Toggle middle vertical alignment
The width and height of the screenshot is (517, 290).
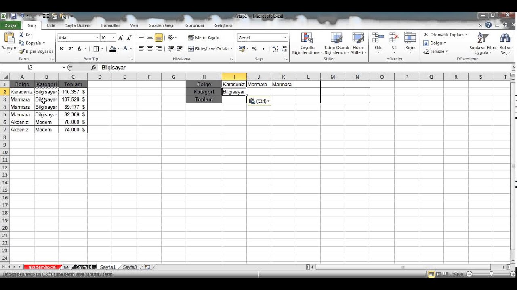(x=150, y=38)
